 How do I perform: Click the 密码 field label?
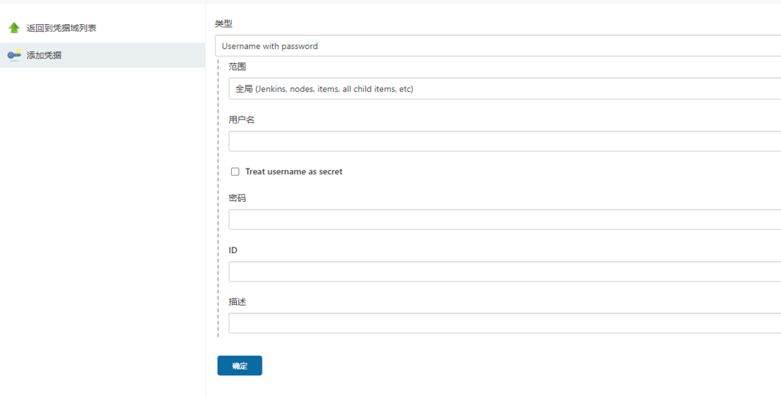pos(237,198)
